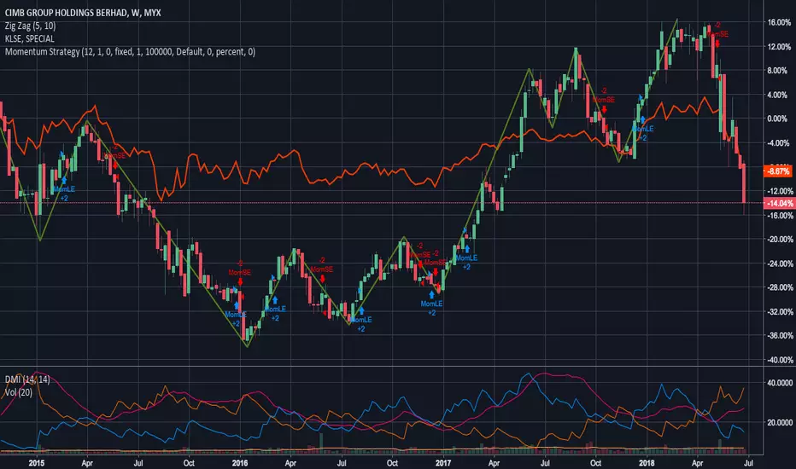Click the 12.00% price axis label

[x=779, y=47]
